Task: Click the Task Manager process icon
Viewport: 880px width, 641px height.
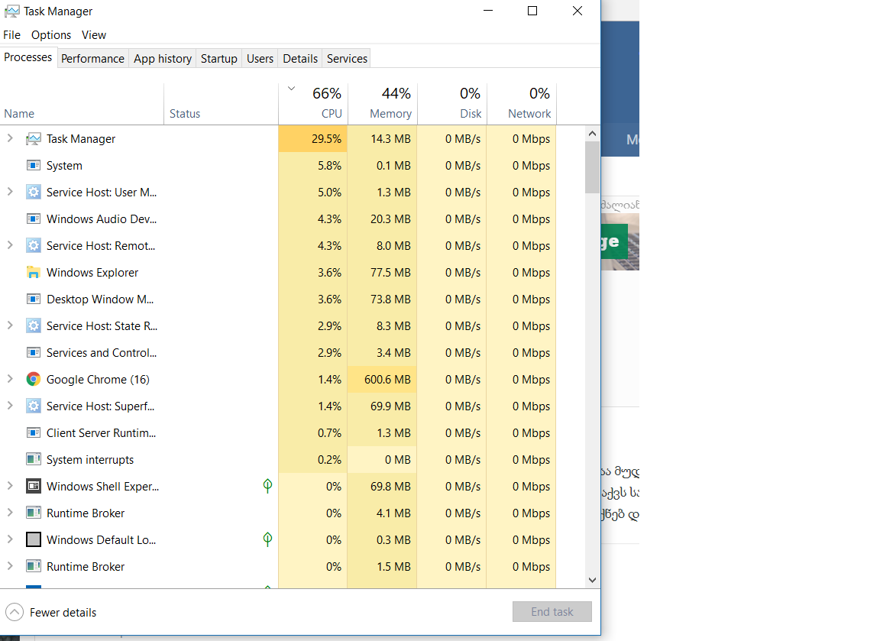Action: coord(33,139)
